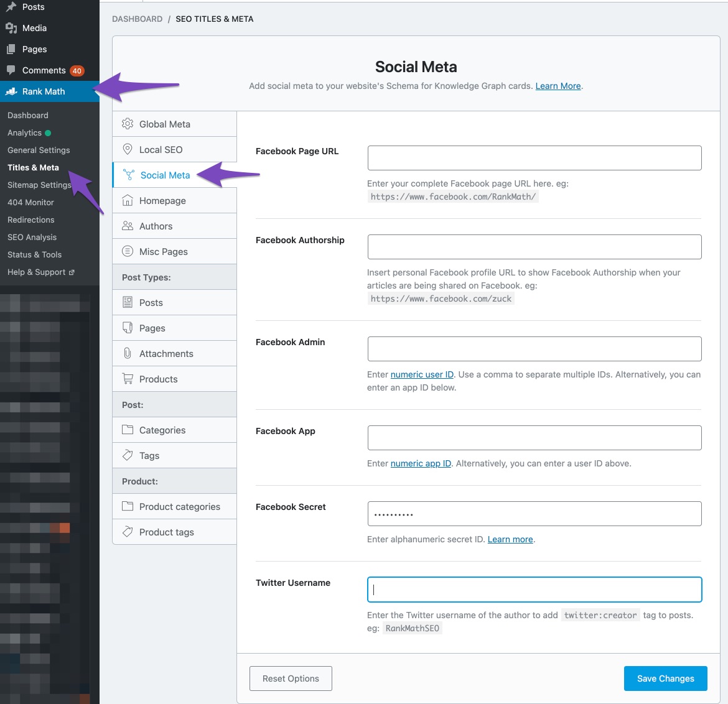Click the Products shopping cart icon

click(x=127, y=379)
